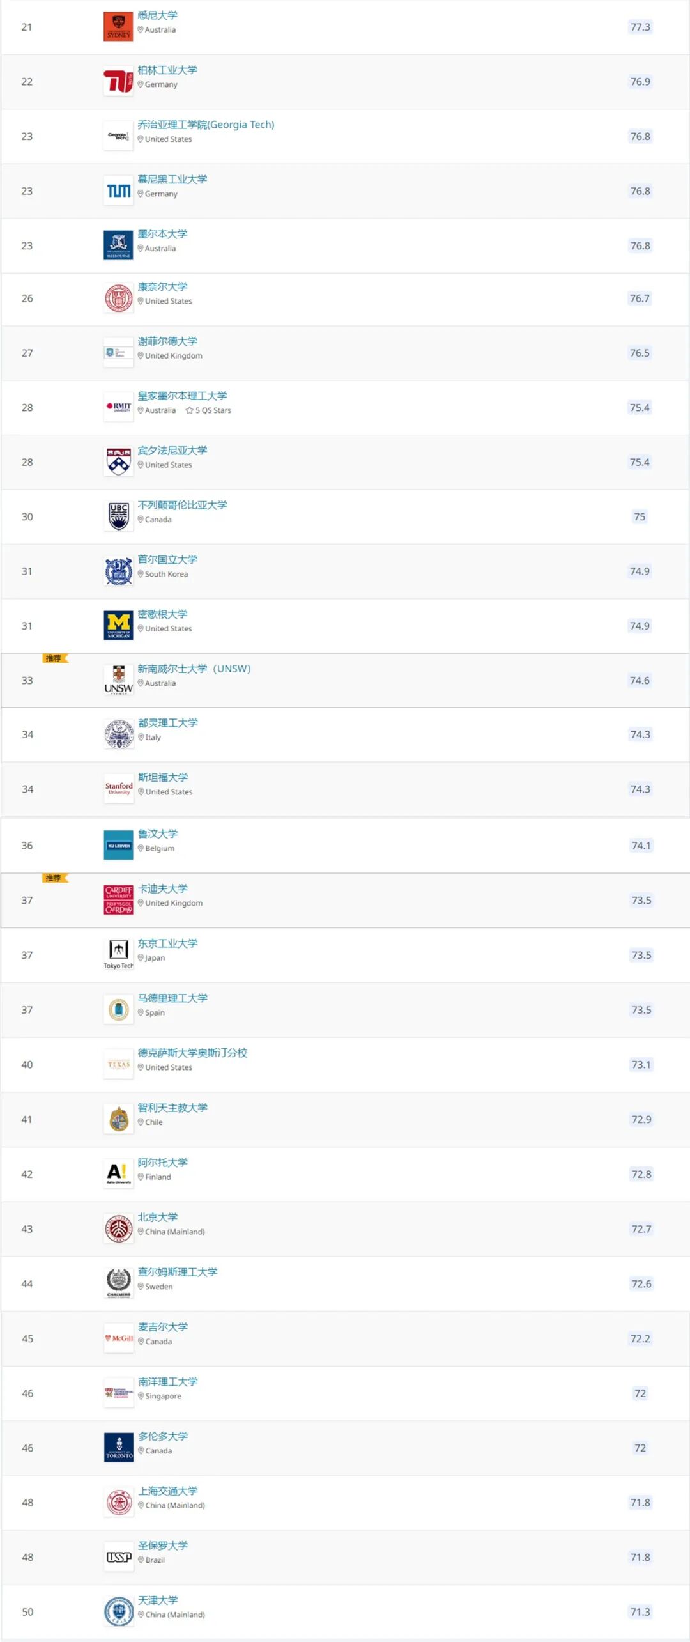This screenshot has width=690, height=1642.
Task: Open the 北京大学 university link
Action: [158, 1217]
